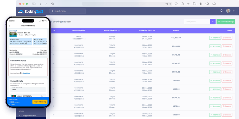Click the iCloud icon in browser toolbar
This screenshot has height=119, width=239.
pyautogui.click(x=214, y=4)
